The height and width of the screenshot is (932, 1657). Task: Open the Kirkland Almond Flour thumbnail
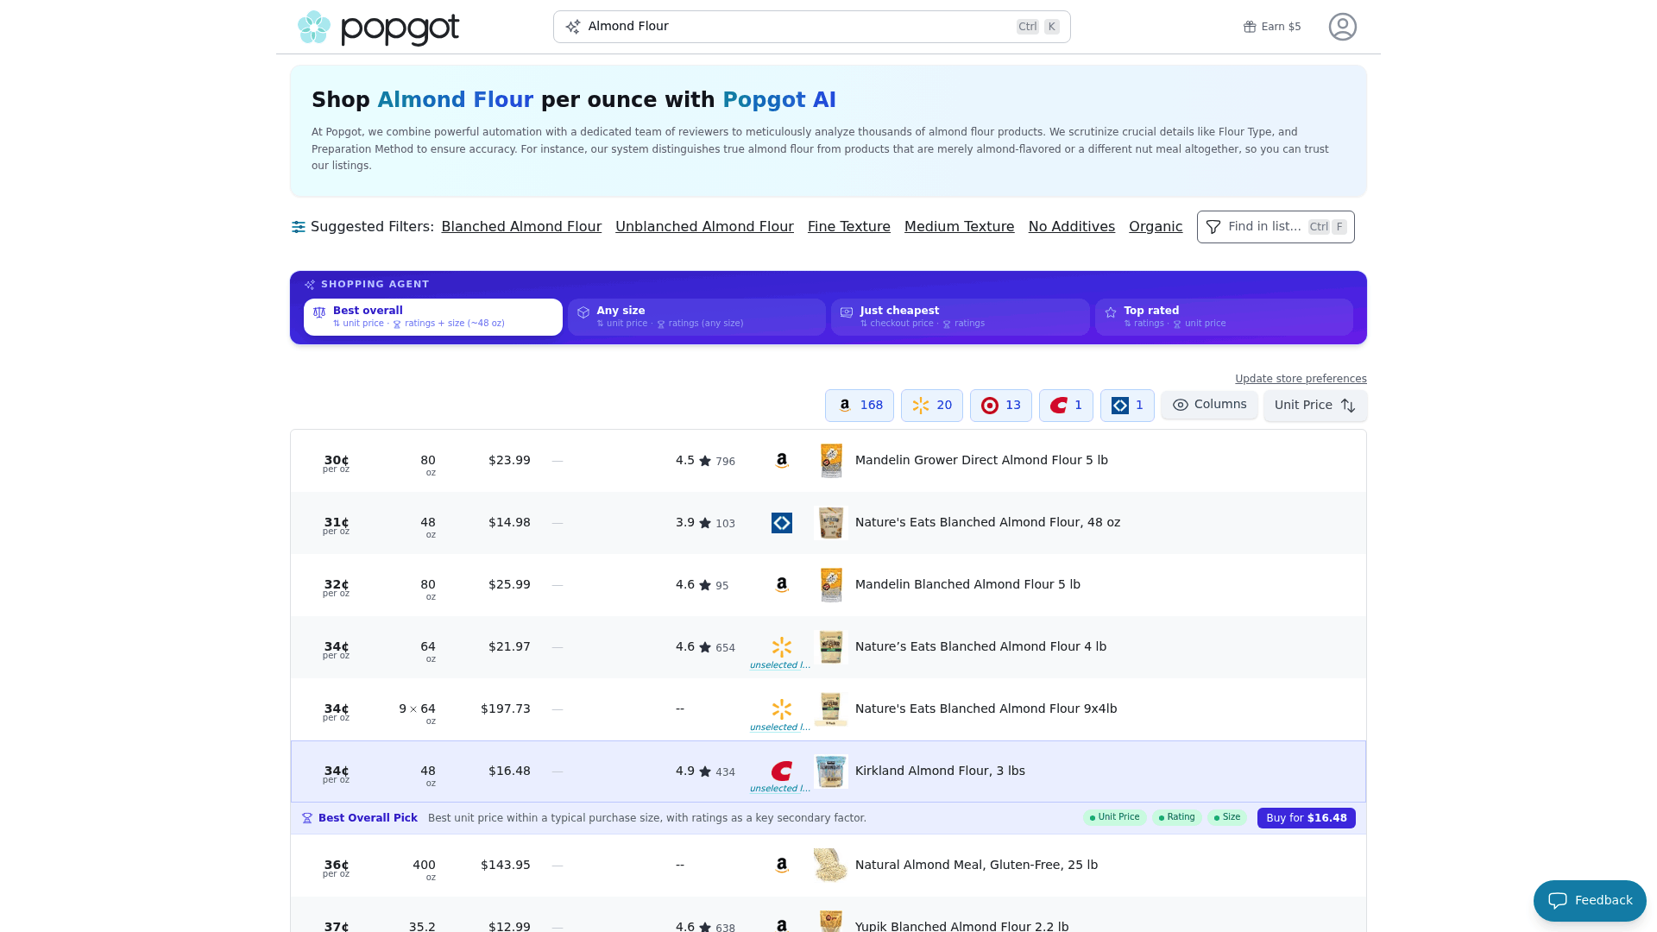click(831, 771)
